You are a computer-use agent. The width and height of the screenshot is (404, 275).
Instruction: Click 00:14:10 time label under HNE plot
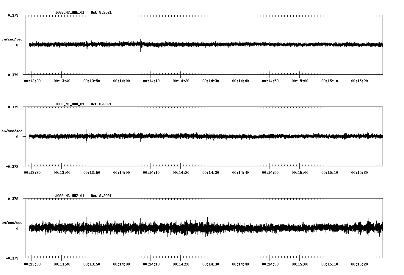(x=151, y=81)
